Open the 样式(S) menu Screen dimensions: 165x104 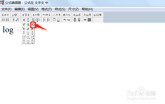point(60,9)
